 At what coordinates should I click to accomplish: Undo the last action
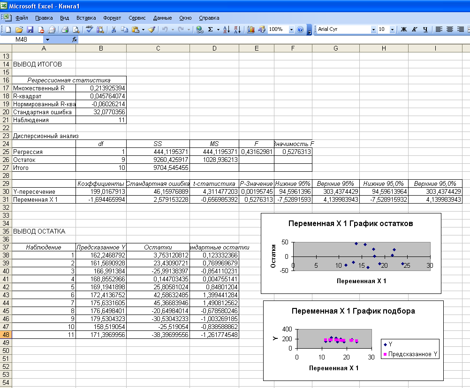165,29
